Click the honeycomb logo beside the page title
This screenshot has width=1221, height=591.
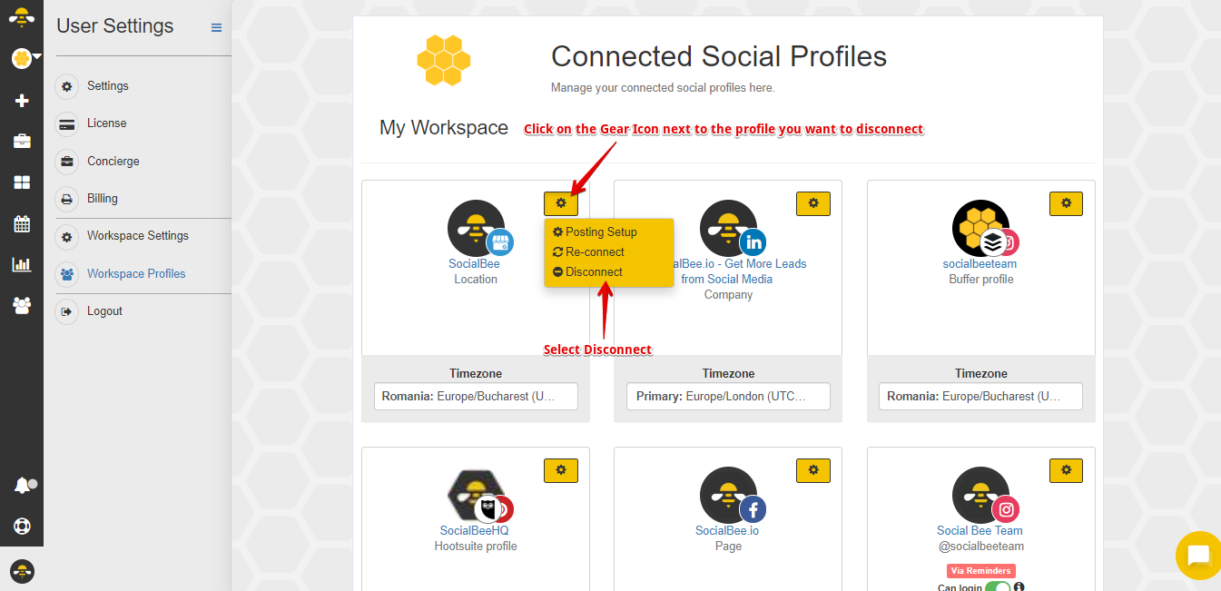click(x=444, y=60)
